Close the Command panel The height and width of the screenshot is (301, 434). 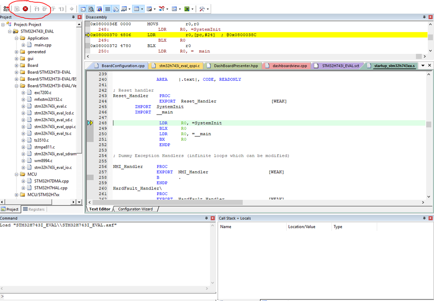coord(212,218)
